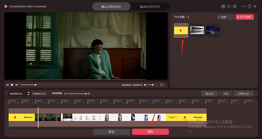The width and height of the screenshot is (262, 139).
Task: Skip to next frame in player
Action: coord(17,85)
